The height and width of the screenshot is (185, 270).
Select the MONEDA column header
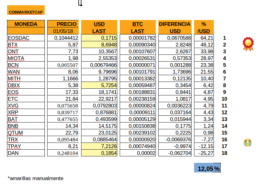click(26, 24)
